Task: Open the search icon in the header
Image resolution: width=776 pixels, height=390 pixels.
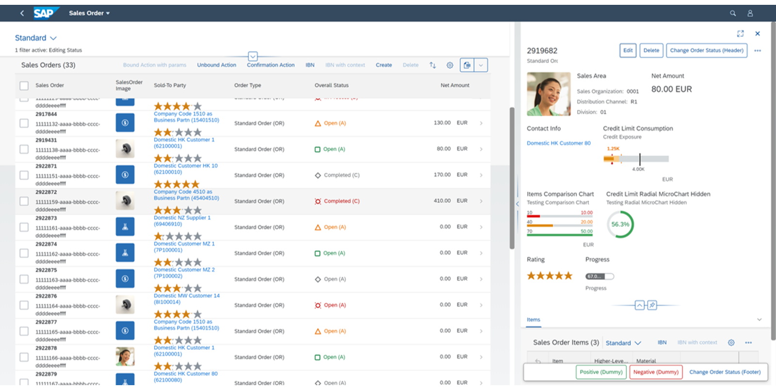Action: point(733,13)
